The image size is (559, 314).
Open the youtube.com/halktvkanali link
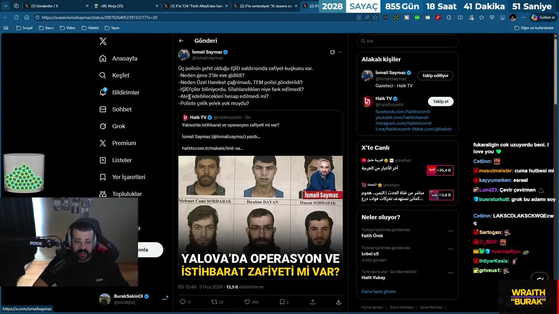(x=402, y=117)
